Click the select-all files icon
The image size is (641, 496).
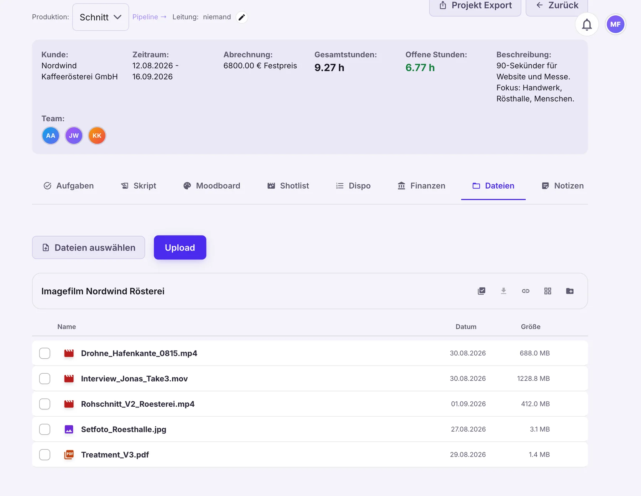(481, 291)
